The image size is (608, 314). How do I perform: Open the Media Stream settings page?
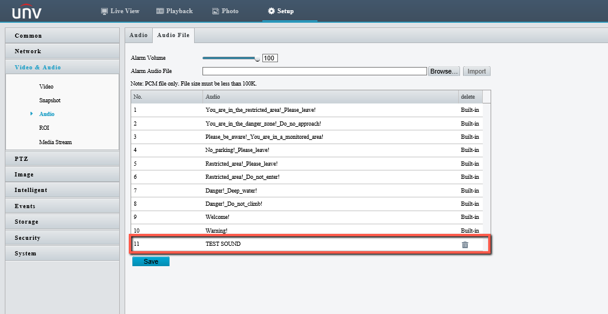tap(56, 142)
